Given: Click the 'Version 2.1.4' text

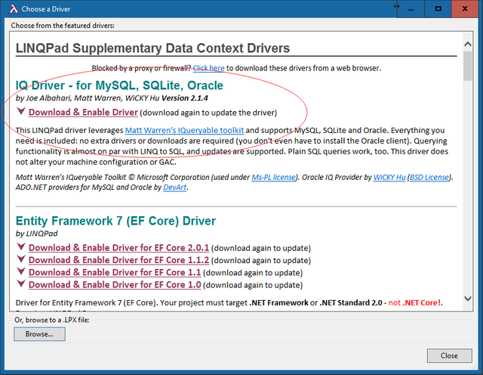Looking at the screenshot, I should 185,98.
